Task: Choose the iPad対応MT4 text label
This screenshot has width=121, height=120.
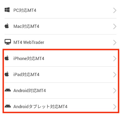Action: [x=26, y=75]
